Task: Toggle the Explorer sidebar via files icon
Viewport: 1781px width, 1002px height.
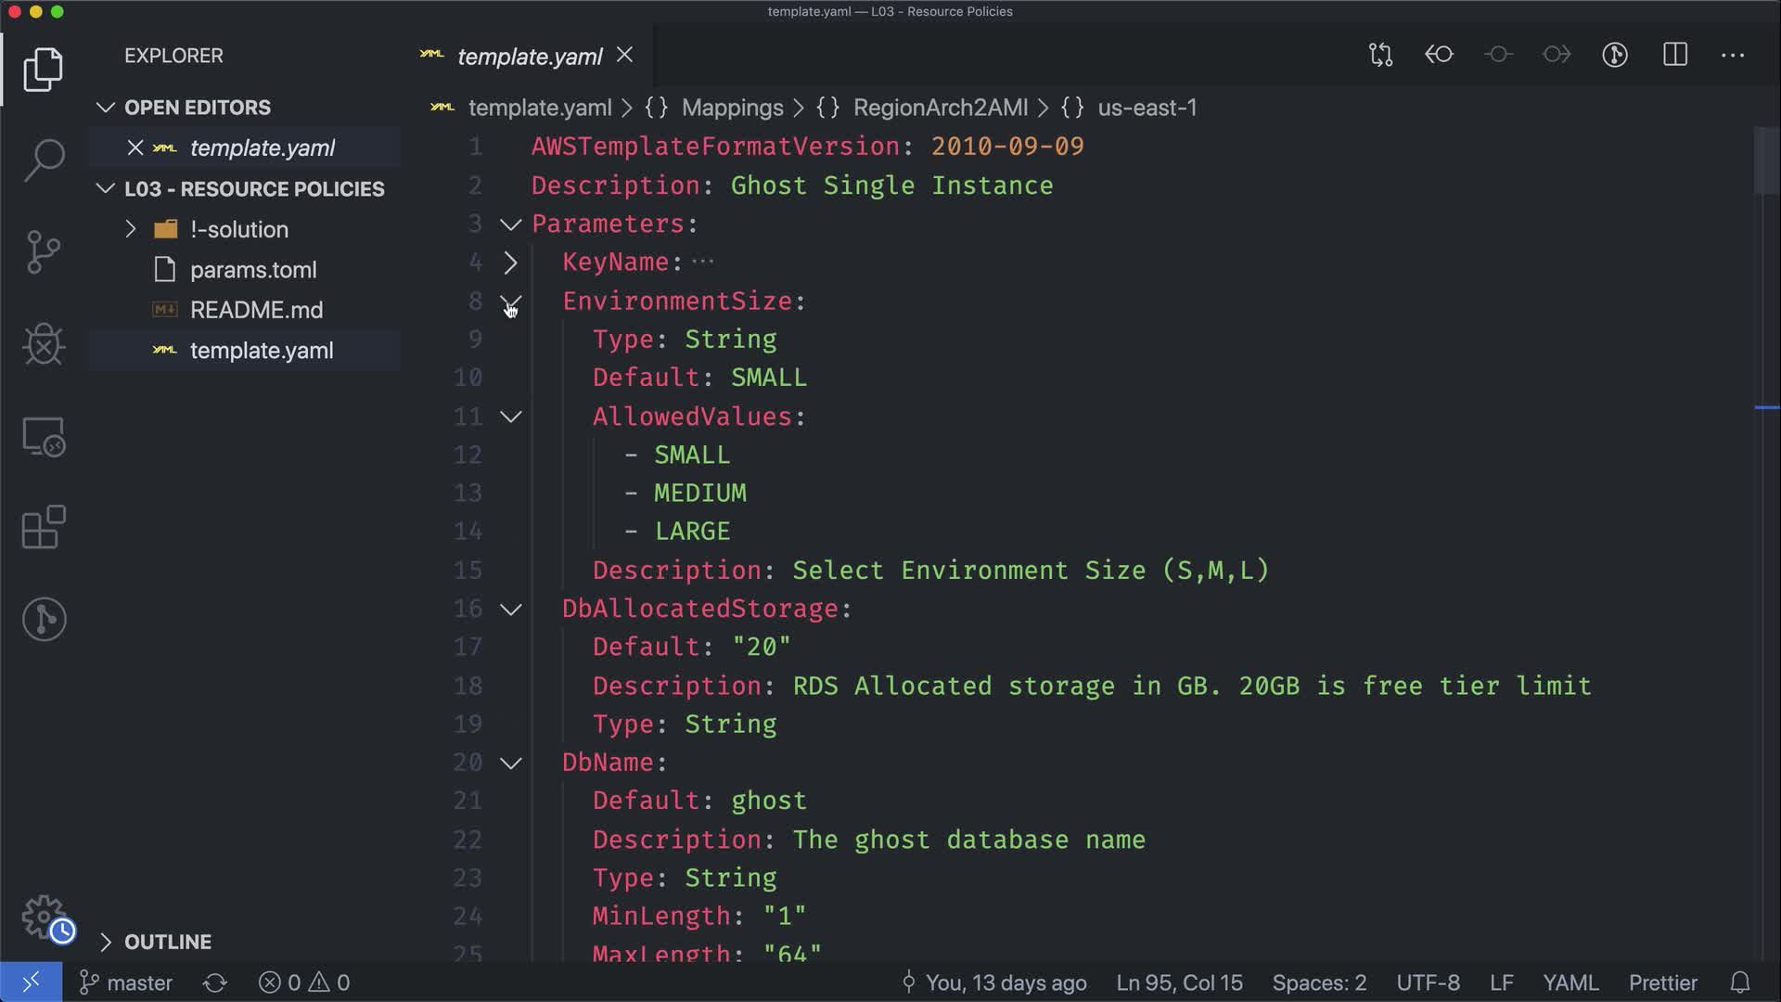Action: [x=44, y=70]
